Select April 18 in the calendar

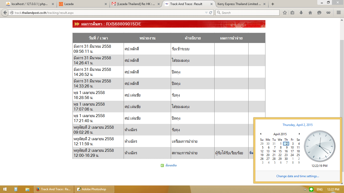(298, 151)
